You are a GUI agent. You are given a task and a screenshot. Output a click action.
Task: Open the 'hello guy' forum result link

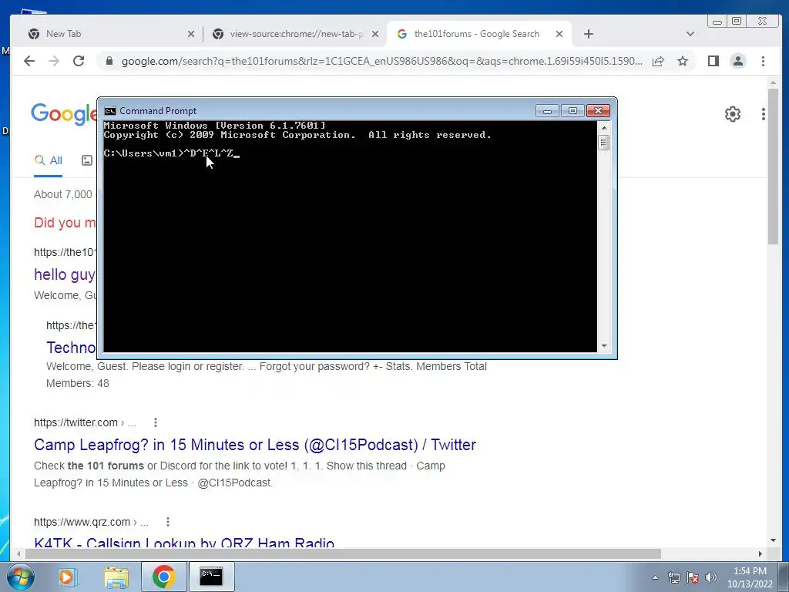[x=65, y=274]
